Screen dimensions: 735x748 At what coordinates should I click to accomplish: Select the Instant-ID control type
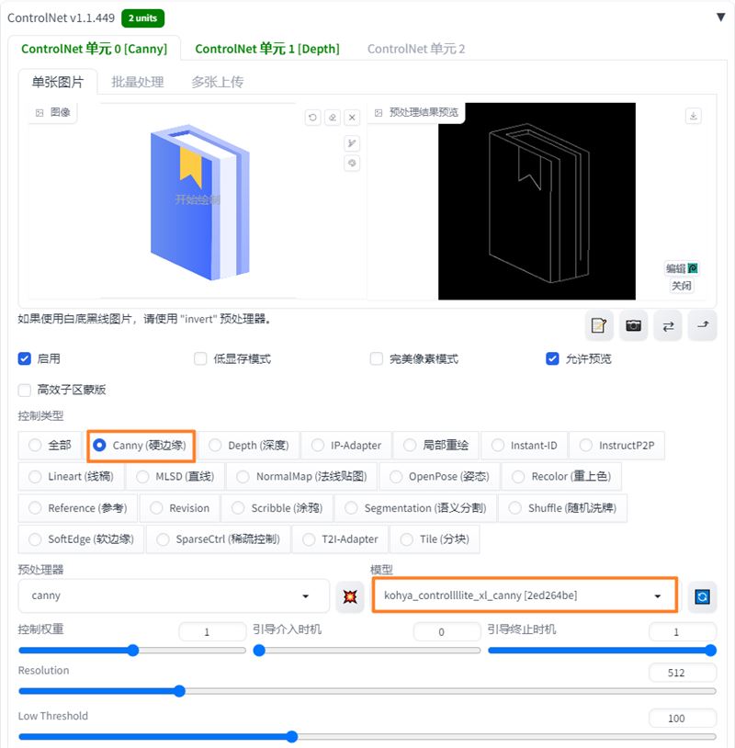(525, 446)
